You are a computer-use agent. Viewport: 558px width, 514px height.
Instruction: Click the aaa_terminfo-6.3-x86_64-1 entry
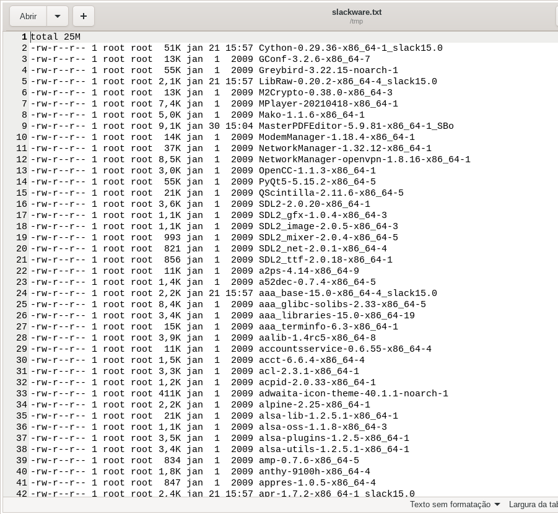[328, 327]
